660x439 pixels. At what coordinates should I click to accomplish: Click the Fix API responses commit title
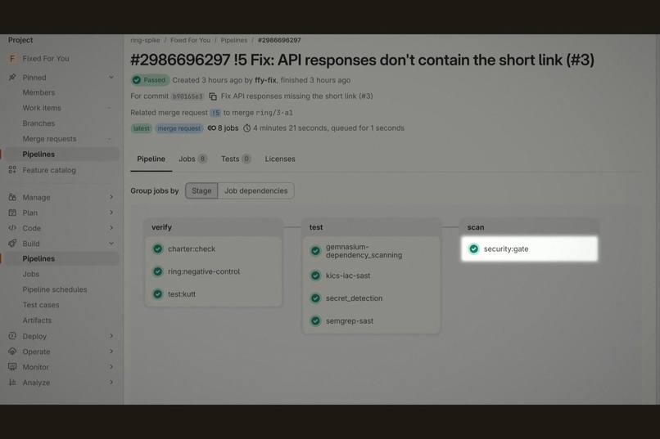click(296, 96)
